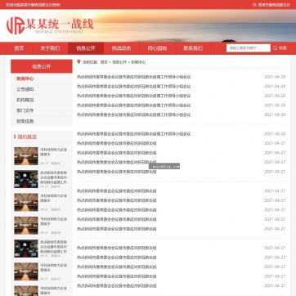Click the magnifier icon beside 检索
The width and height of the screenshot is (296, 296).
click(x=276, y=48)
